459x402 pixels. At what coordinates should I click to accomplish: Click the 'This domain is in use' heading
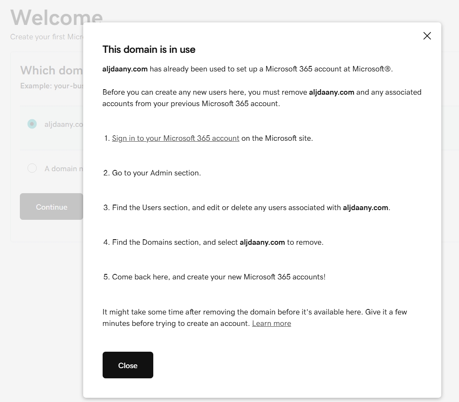pyautogui.click(x=149, y=49)
